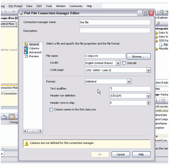This screenshot has width=169, height=166.
Task: Open the Data menu
Action: click(29, 6)
